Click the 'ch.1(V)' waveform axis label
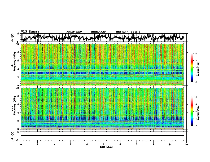 click(13, 38)
